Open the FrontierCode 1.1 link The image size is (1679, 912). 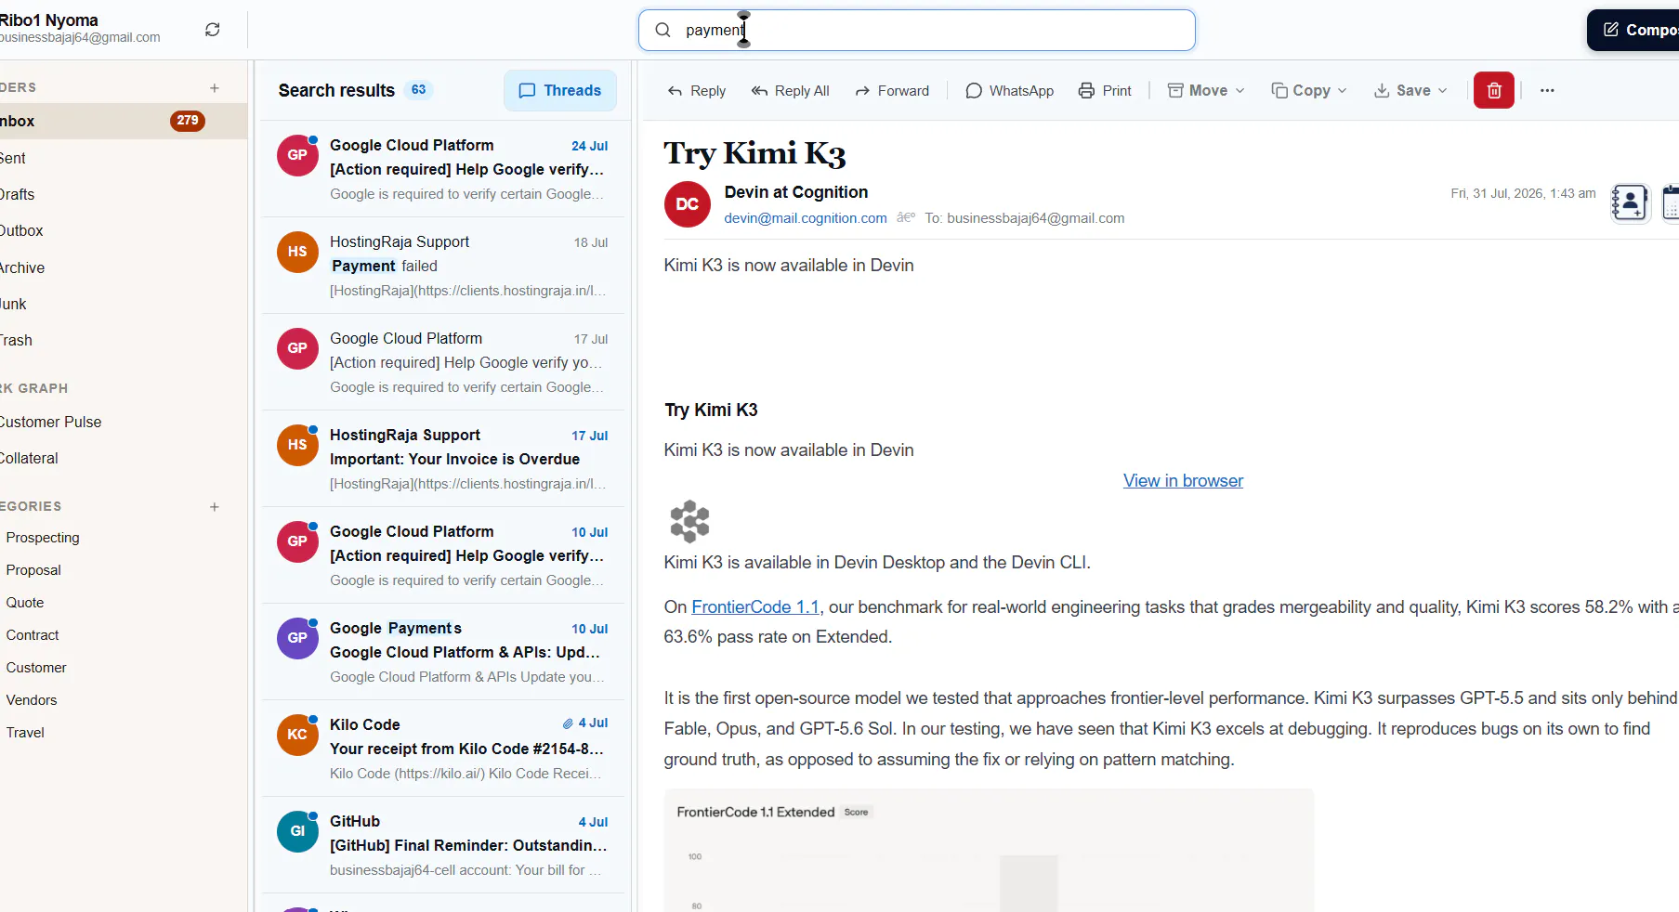click(755, 606)
